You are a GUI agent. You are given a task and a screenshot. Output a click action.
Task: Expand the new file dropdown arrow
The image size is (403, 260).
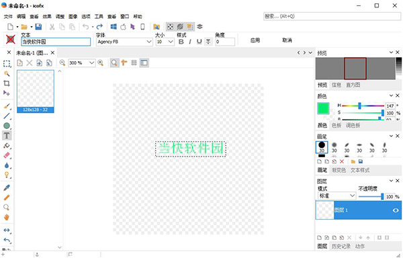17,27
